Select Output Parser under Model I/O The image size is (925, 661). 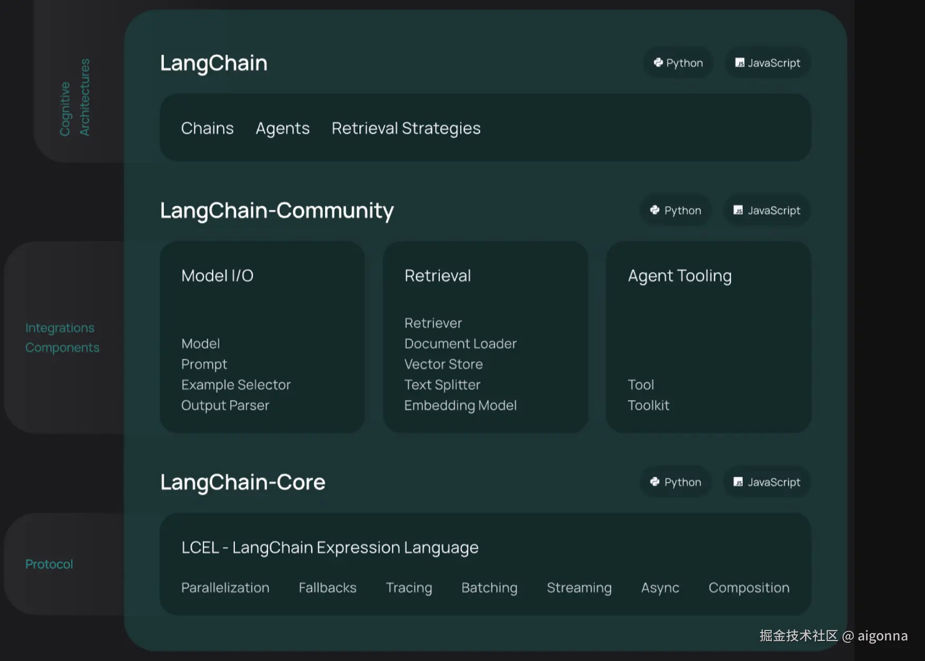pos(225,405)
